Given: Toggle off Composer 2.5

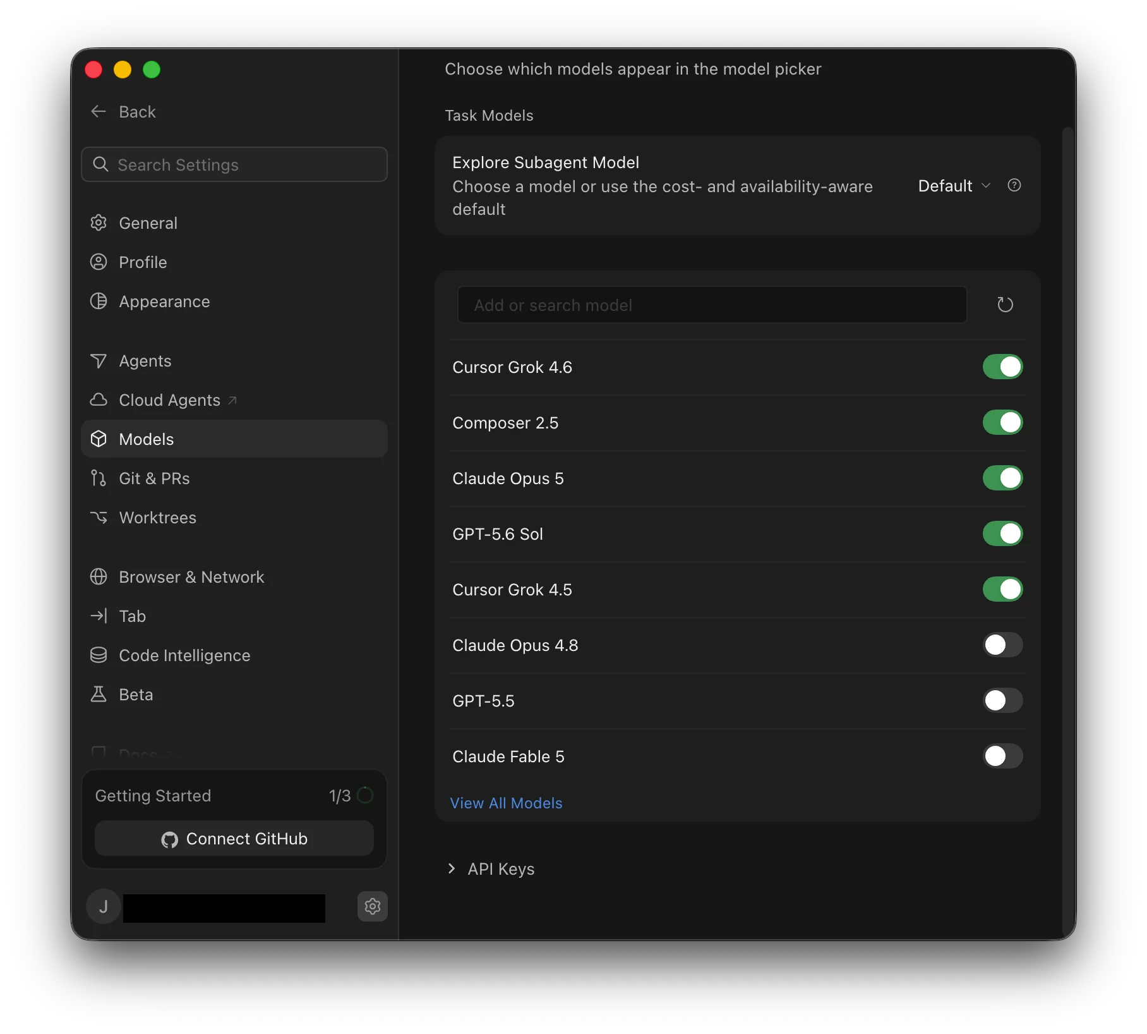Looking at the screenshot, I should [1002, 422].
